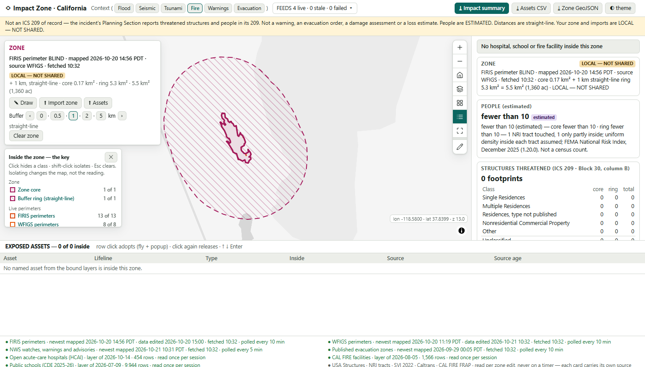Image resolution: width=645 pixels, height=367 pixels.
Task: Step buffer distance up arrow
Action: [122, 116]
